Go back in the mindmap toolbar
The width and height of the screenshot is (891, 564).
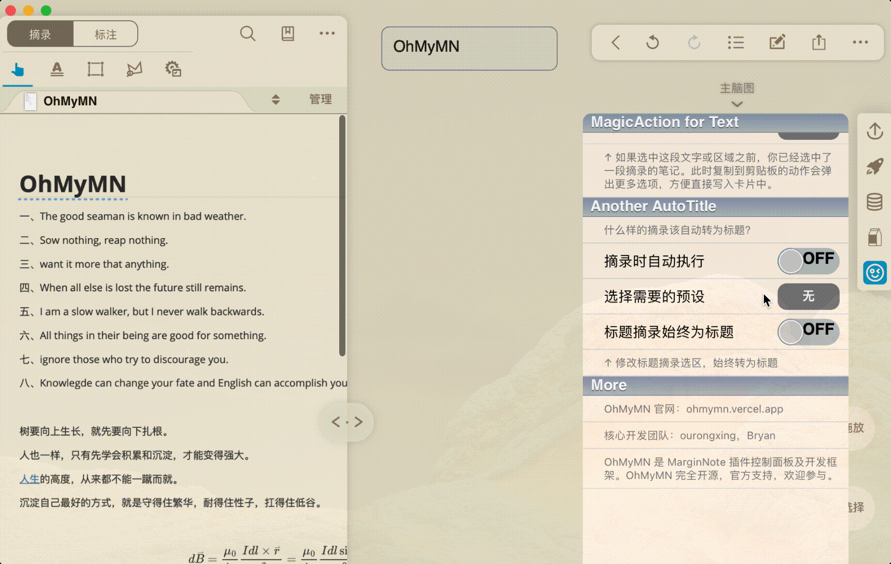coord(616,43)
